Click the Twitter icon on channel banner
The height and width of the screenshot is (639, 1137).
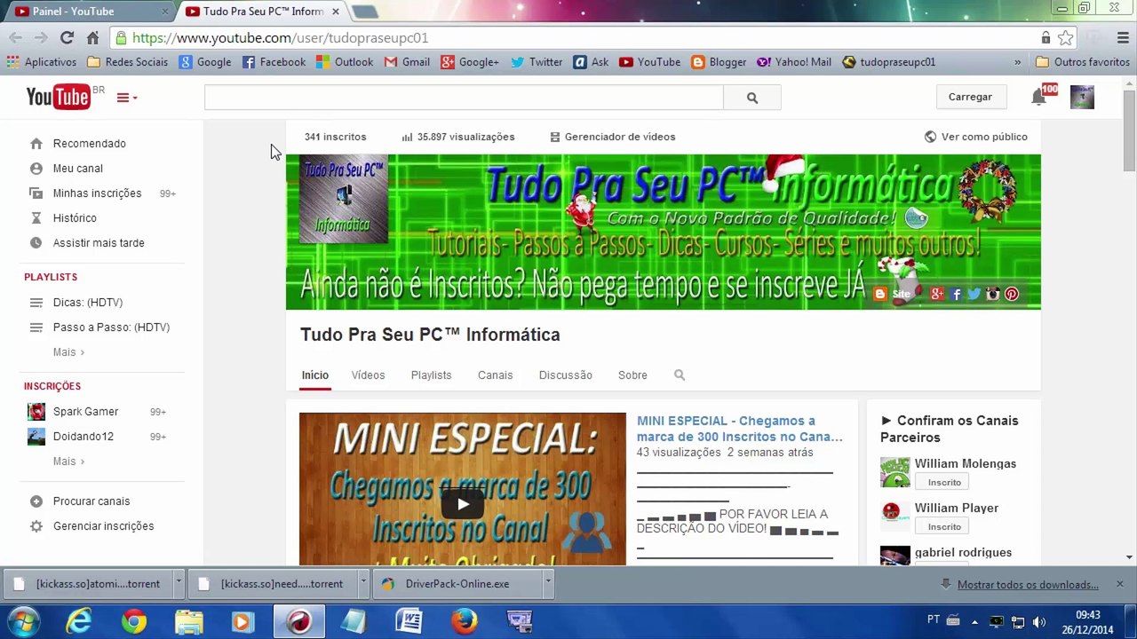[974, 294]
